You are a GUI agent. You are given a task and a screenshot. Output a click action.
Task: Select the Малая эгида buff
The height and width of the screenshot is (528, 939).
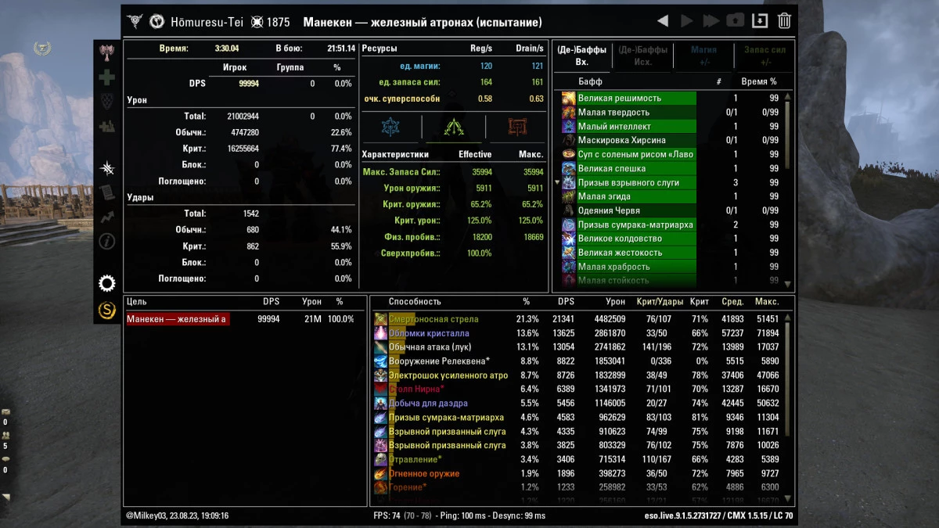[x=671, y=197]
